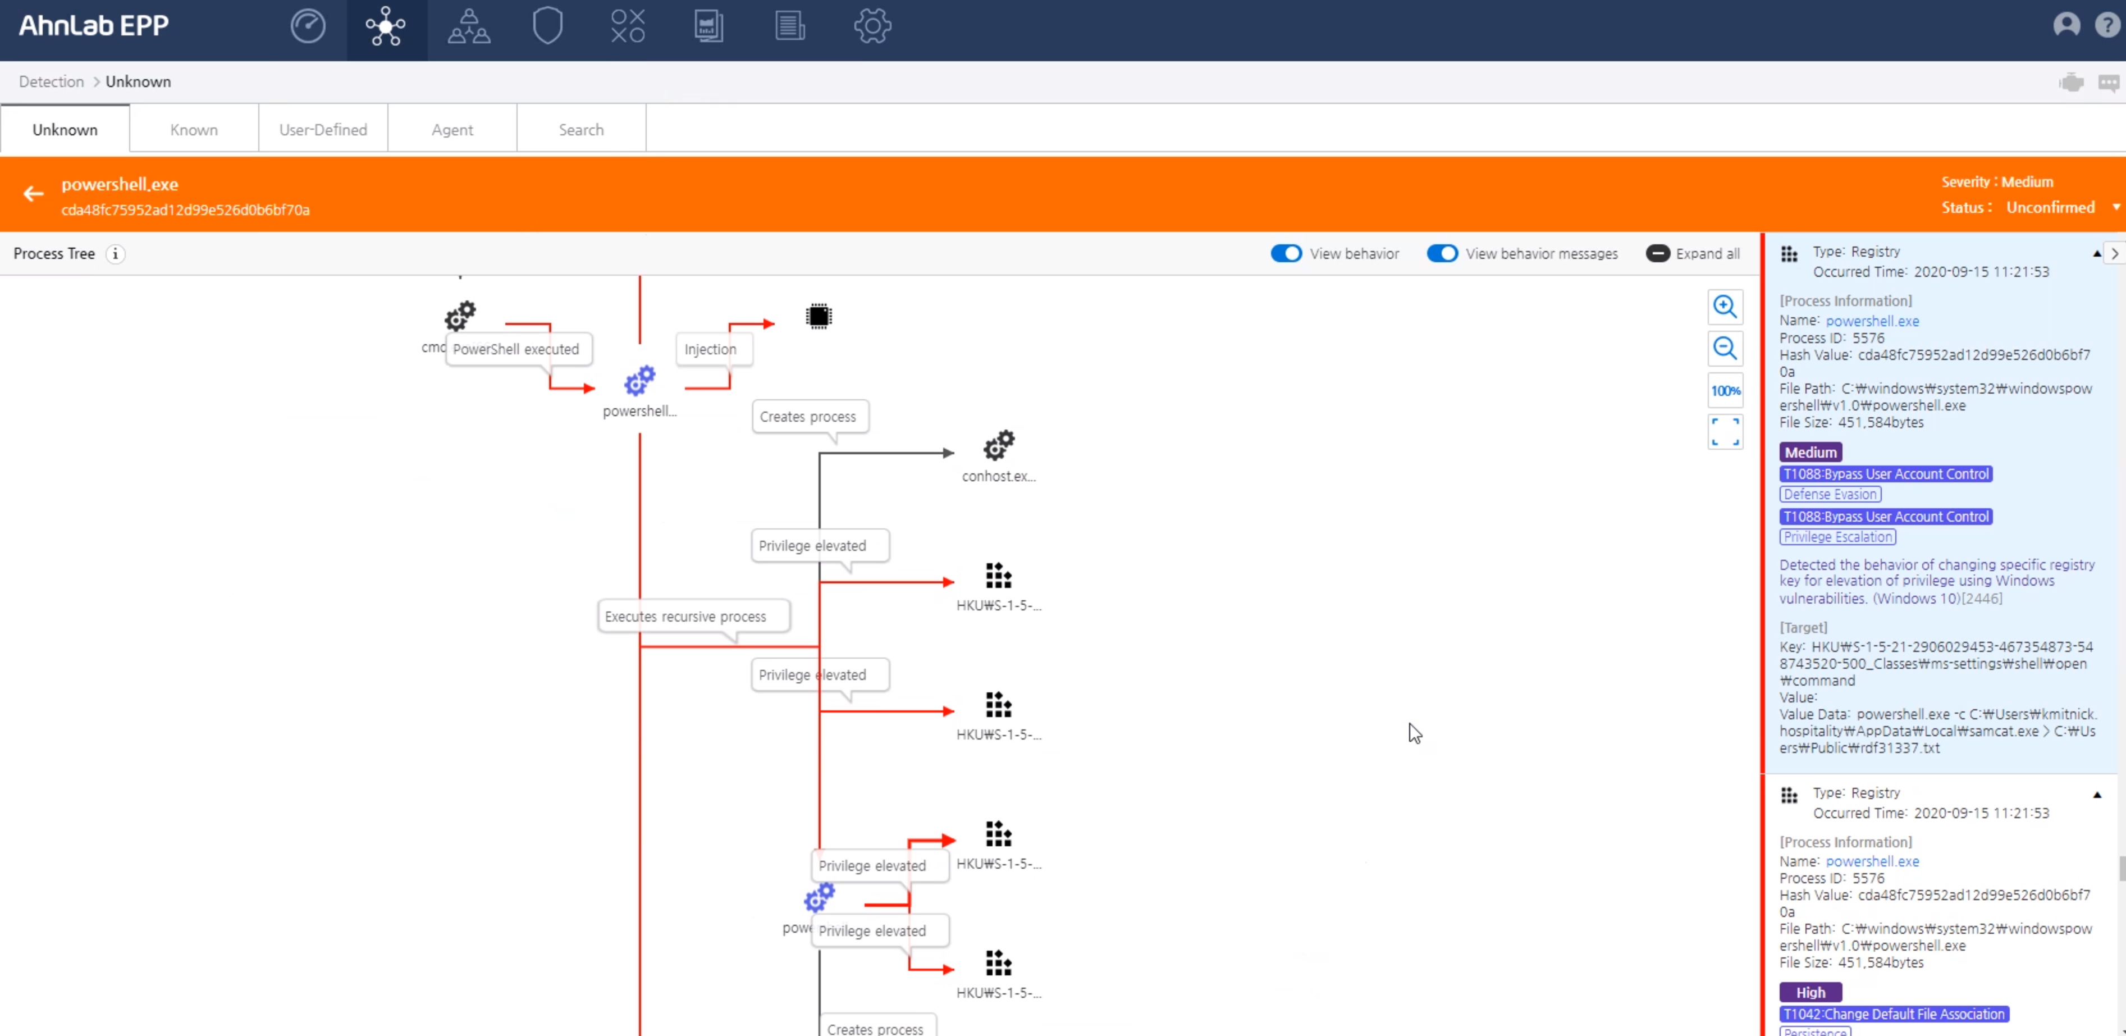Select the conhost.exe process node
The height and width of the screenshot is (1036, 2126).
[x=999, y=445]
